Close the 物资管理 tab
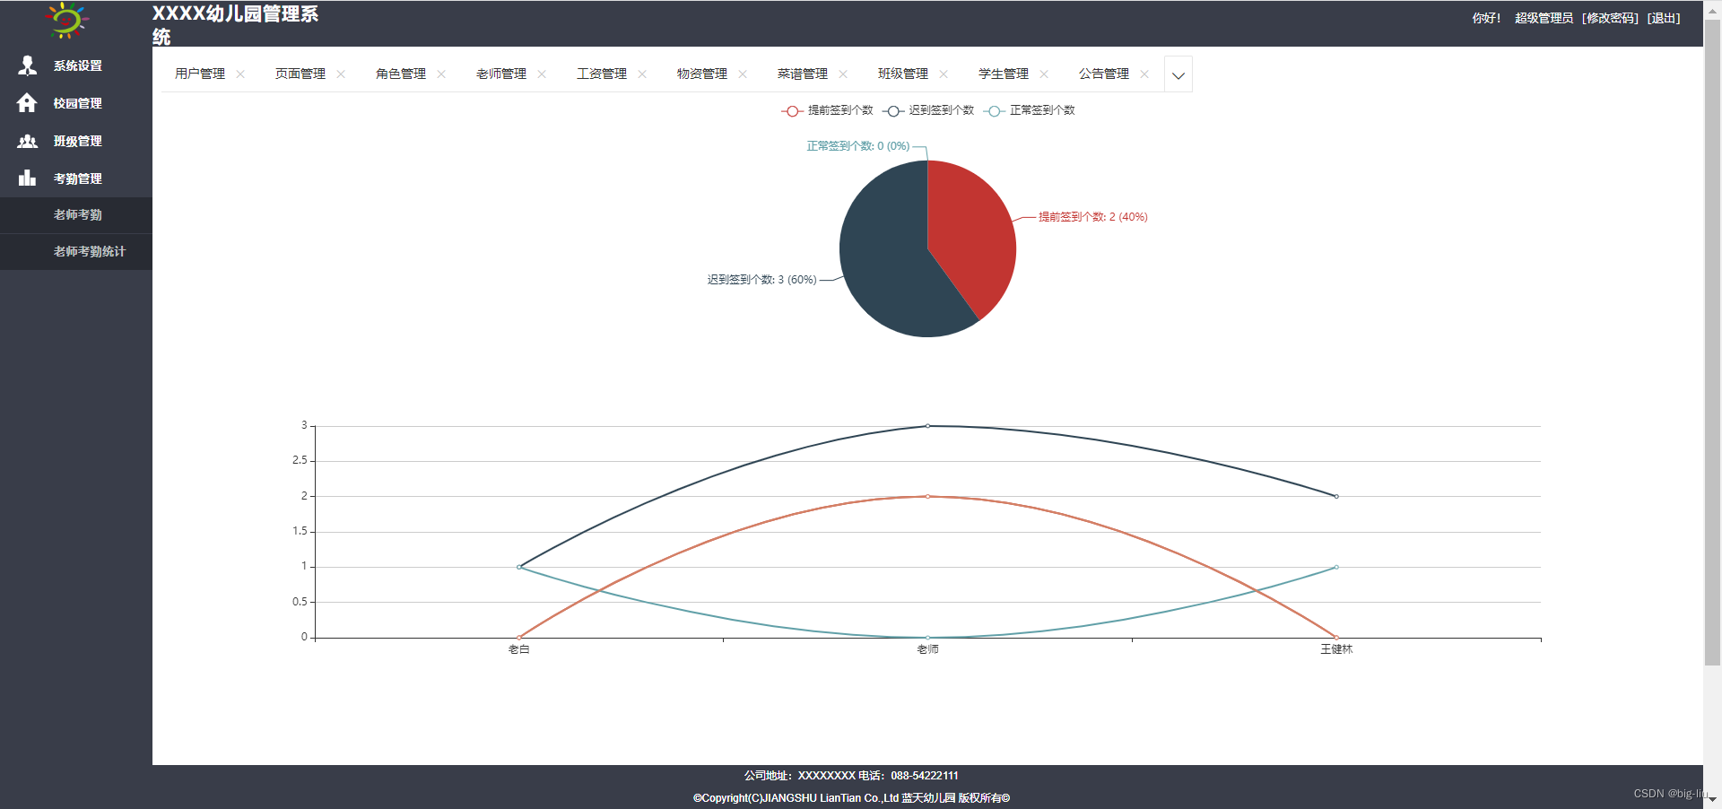Viewport: 1722px width, 809px height. [743, 74]
